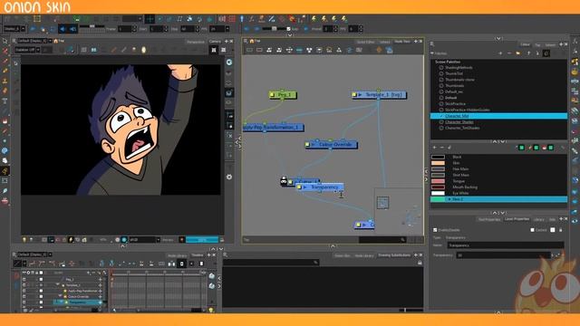Open the Outline Off dropdown arrow
The height and width of the screenshot is (326, 580).
pos(38,50)
